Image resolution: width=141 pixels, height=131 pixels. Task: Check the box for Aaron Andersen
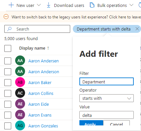(x=8, y=61)
